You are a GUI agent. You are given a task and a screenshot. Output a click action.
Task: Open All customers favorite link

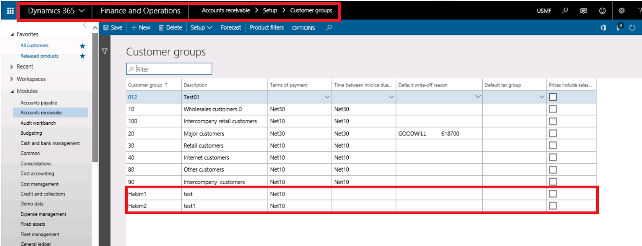[x=35, y=46]
